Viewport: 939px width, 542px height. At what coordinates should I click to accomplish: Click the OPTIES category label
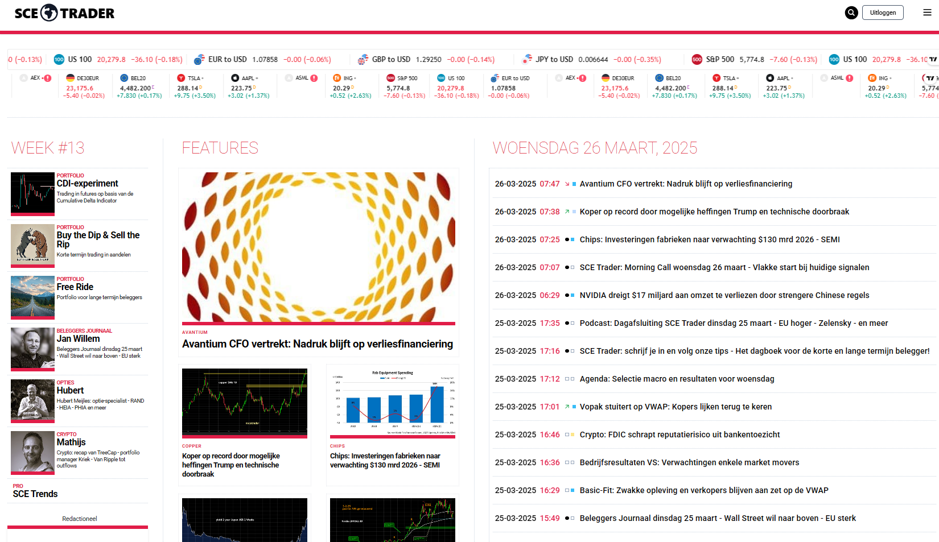65,382
